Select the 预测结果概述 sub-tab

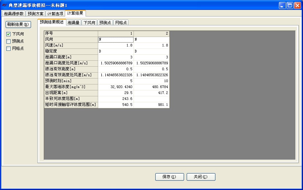point(52,22)
